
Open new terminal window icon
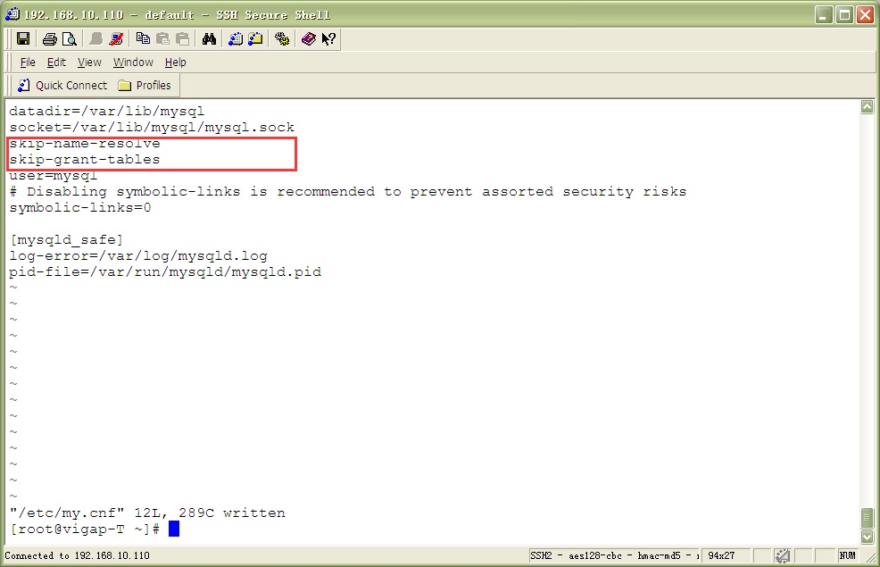(236, 38)
